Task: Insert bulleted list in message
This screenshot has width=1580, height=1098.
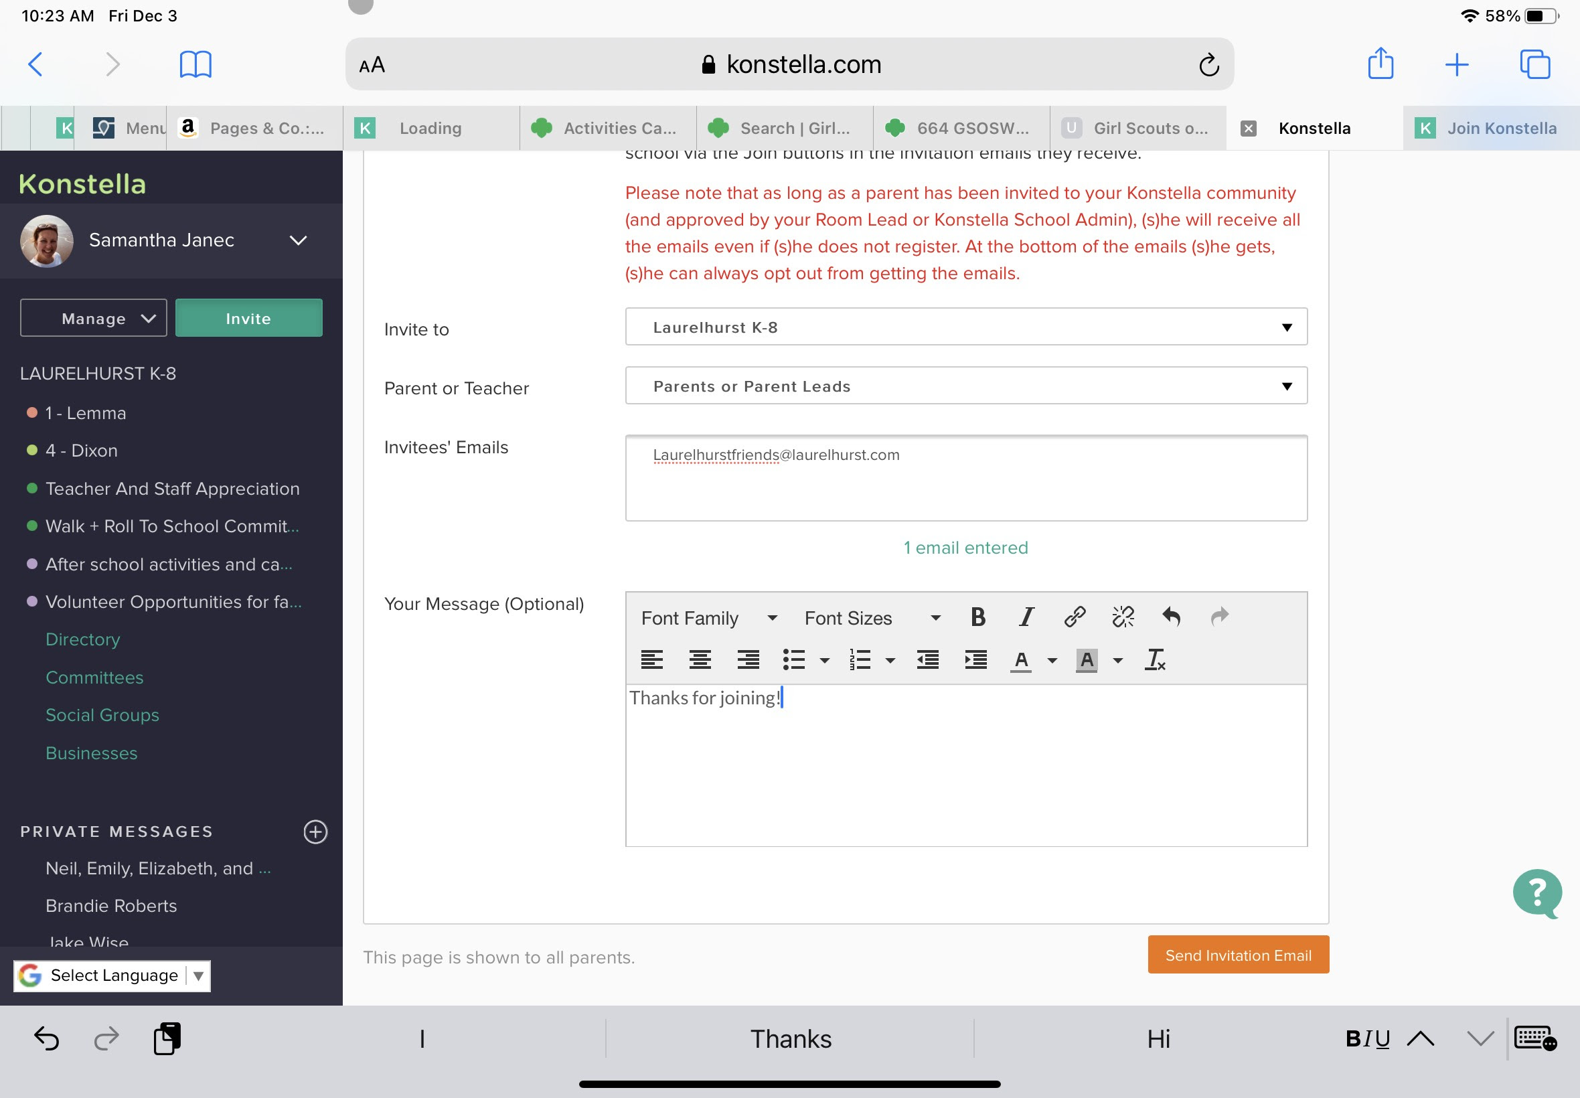Action: coord(794,659)
